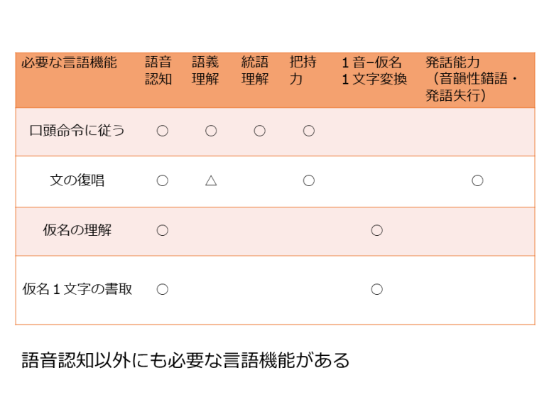Image resolution: width=549 pixels, height=412 pixels.
Task: Click the 必要な言語機能 header cell
Action: (69, 63)
